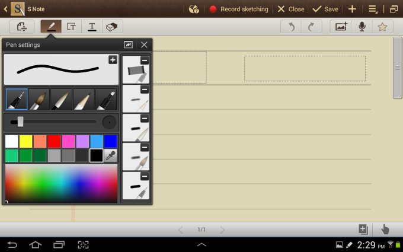Undo the last stroke

click(x=291, y=27)
